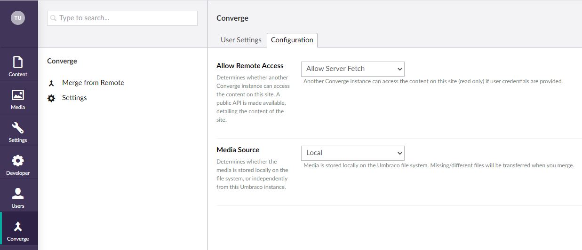Screen dimensions: 582x250
Task: Click the Converge tree heading
Action: 62,61
